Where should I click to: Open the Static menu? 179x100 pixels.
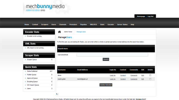[x=102, y=24]
